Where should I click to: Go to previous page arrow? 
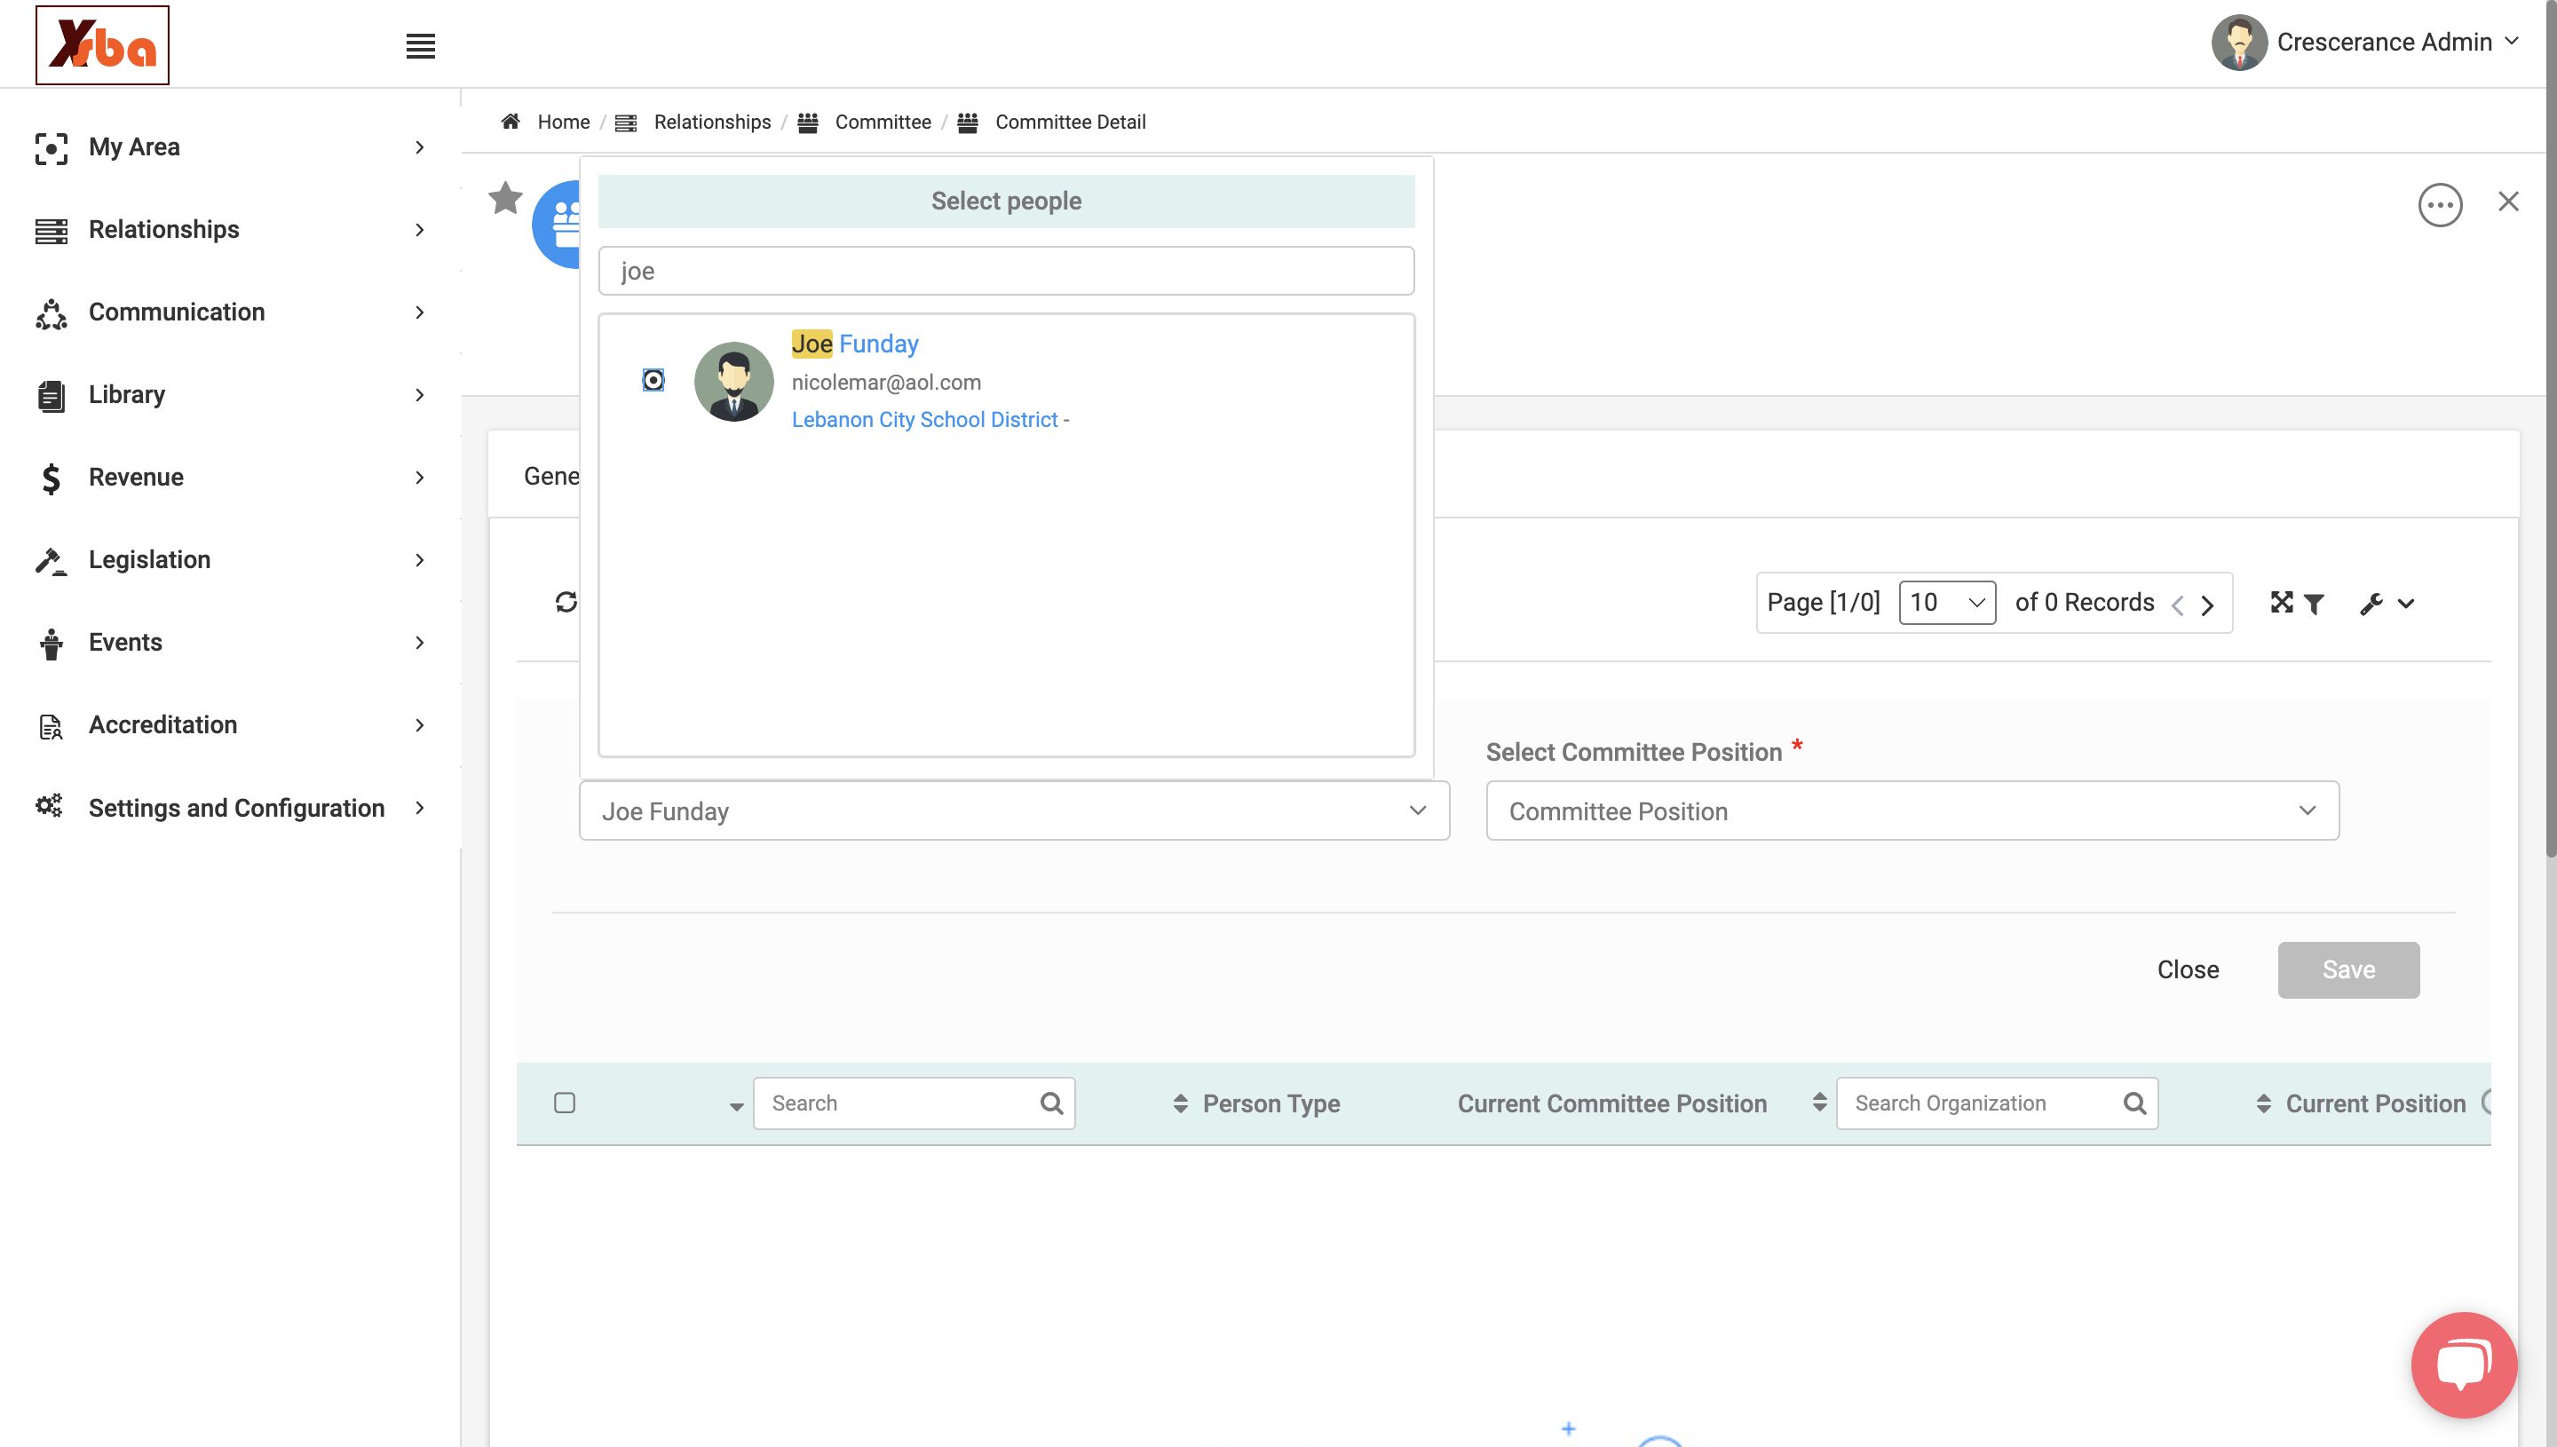[x=2177, y=605]
